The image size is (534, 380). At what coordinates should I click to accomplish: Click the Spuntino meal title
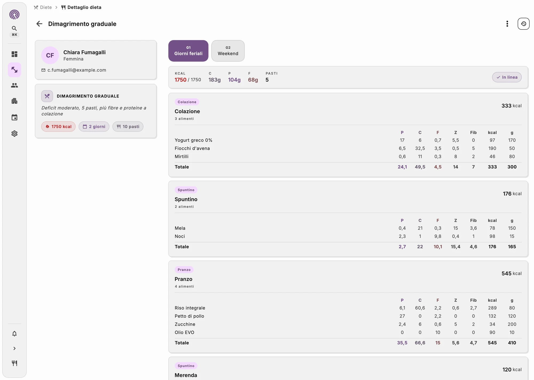pos(186,199)
